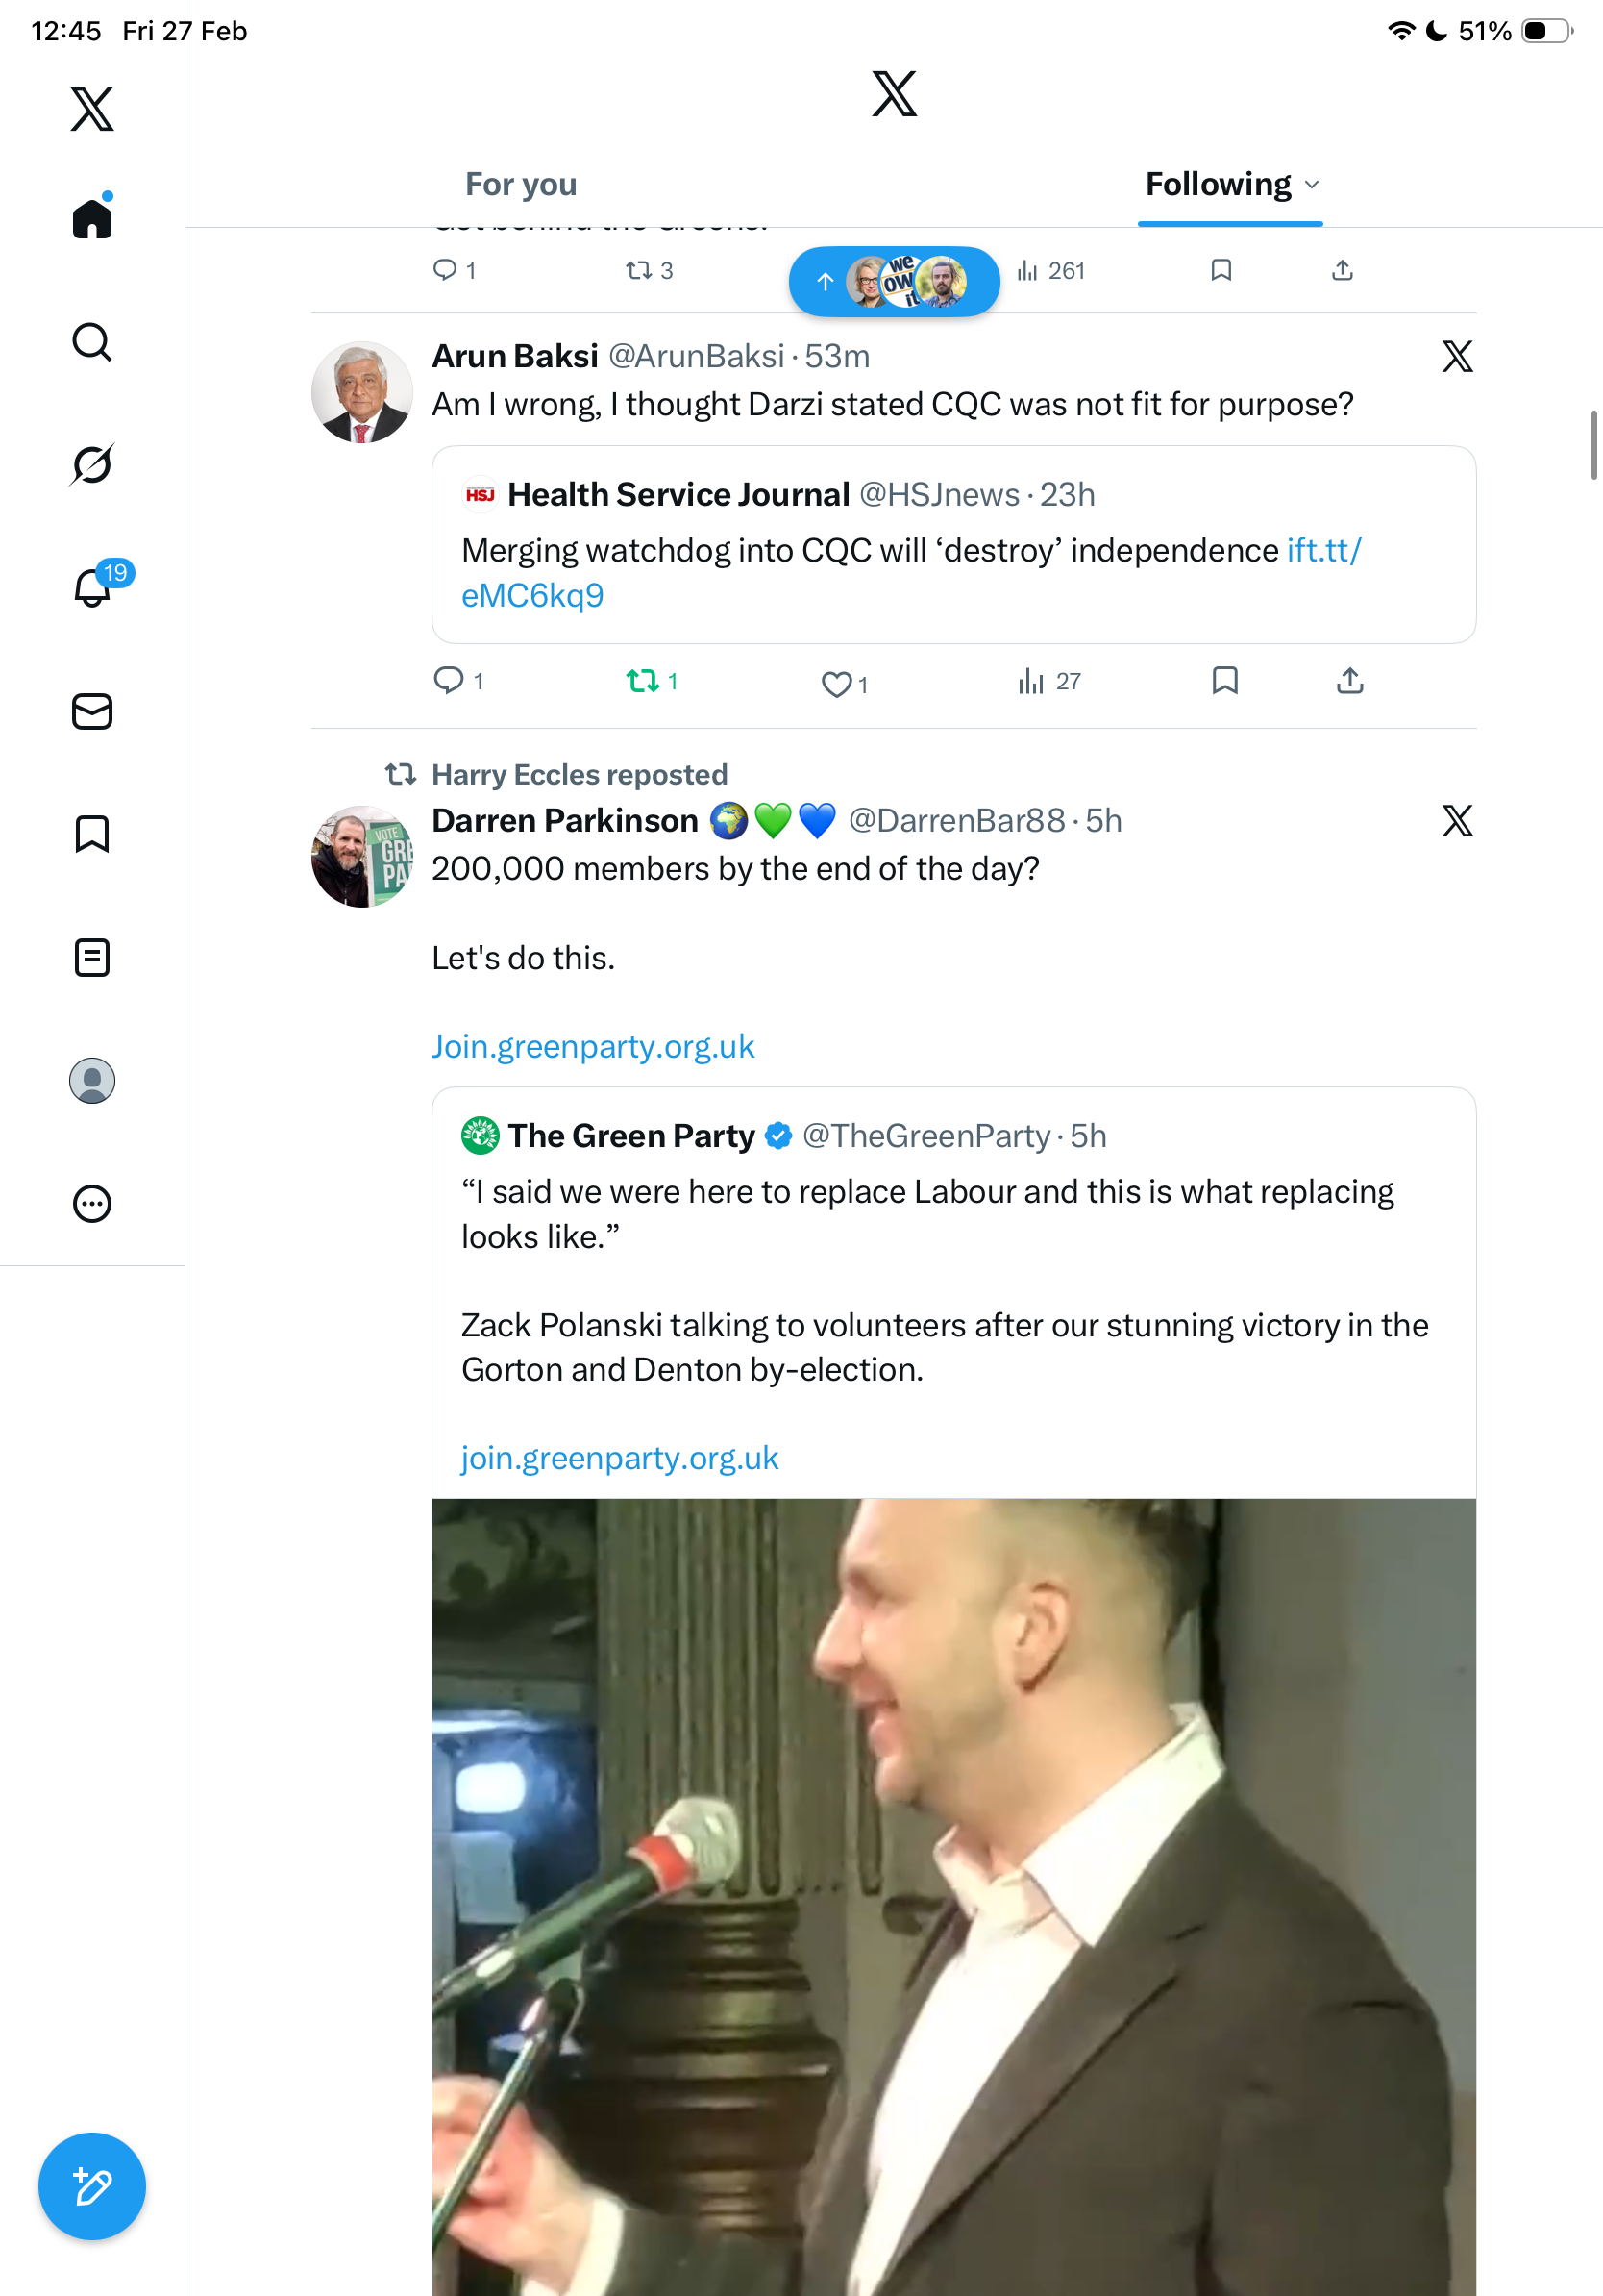The width and height of the screenshot is (1603, 2296).
Task: Jump to new posts with blue pill
Action: pos(894,282)
